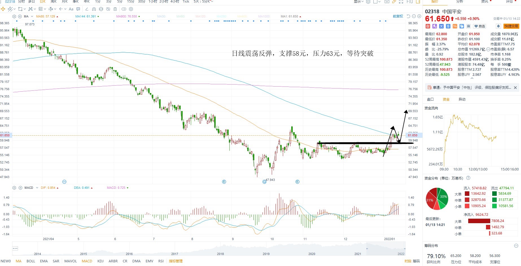Switch to the 分时 intraday tab
Image resolution: width=521 pixels, height=266 pixels.
click(x=21, y=2)
